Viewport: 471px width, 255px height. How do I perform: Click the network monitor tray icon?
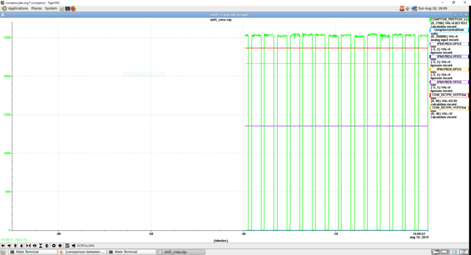click(414, 8)
